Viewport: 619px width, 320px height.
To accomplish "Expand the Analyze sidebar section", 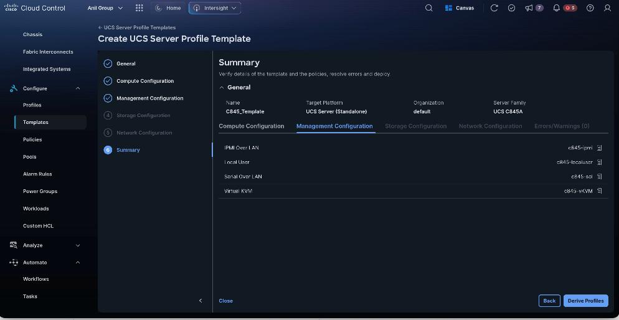I will tap(78, 245).
